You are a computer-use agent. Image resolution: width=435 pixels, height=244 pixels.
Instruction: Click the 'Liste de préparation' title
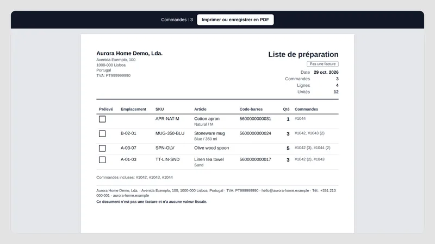(x=303, y=54)
